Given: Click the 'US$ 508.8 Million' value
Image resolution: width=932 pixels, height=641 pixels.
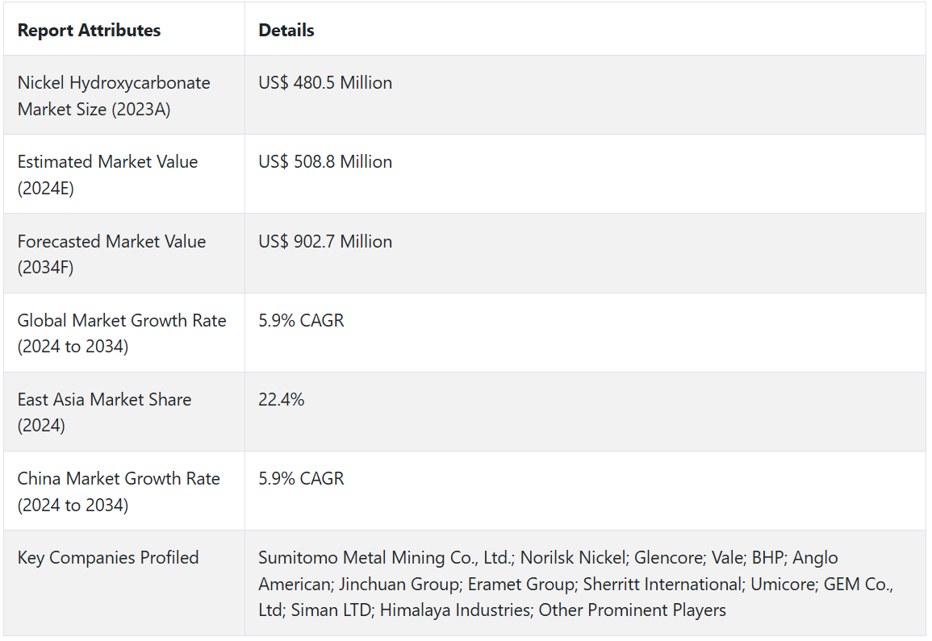Looking at the screenshot, I should (x=325, y=161).
